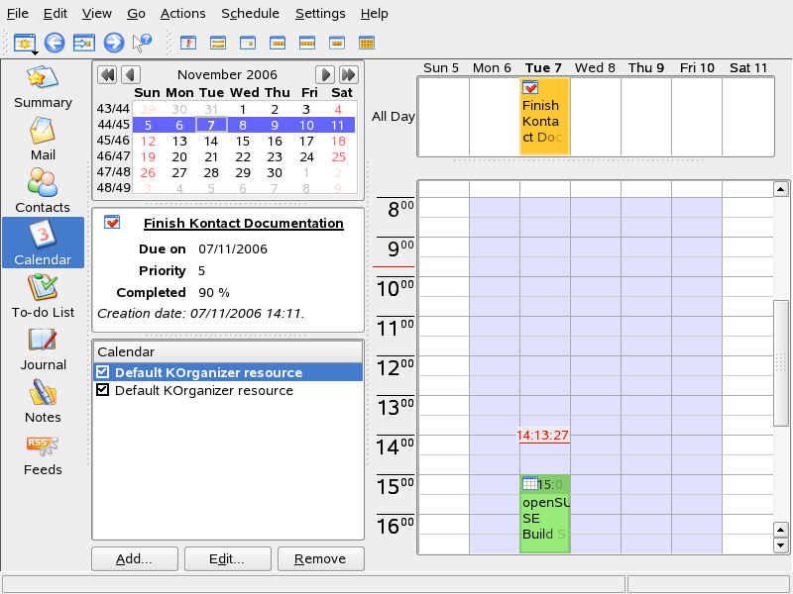The width and height of the screenshot is (793, 594).
Task: Select week number 45/46 in mini calendar
Action: pos(113,141)
